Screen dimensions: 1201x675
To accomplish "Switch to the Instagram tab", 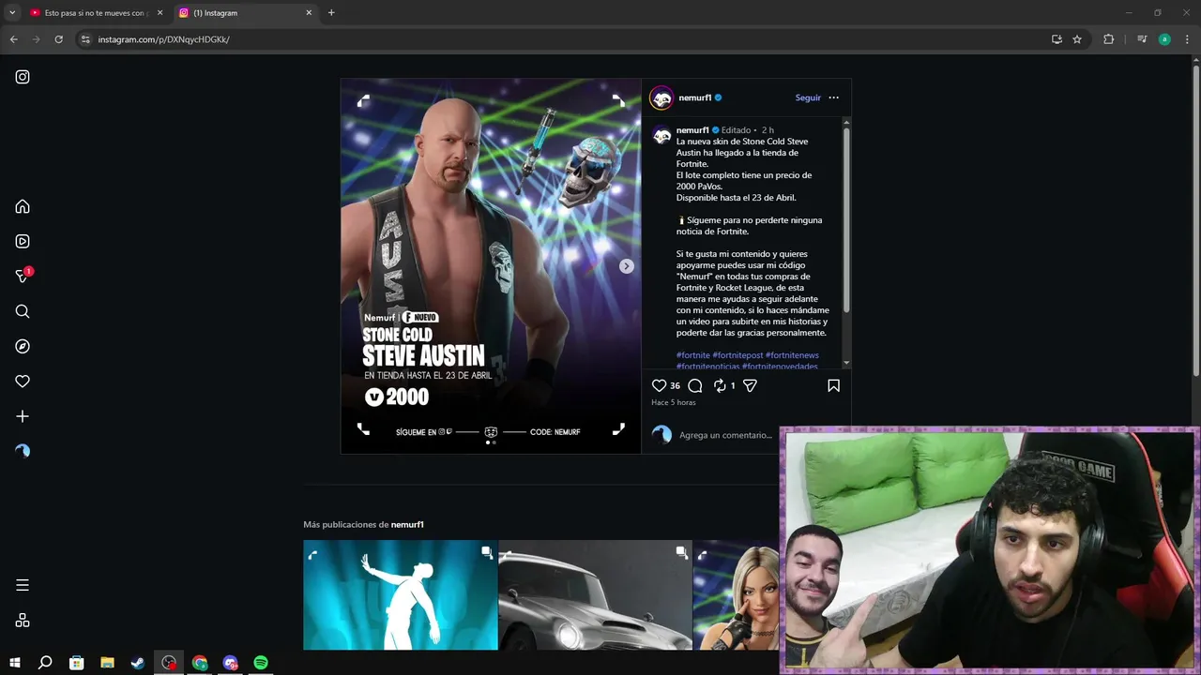I will pyautogui.click(x=246, y=13).
